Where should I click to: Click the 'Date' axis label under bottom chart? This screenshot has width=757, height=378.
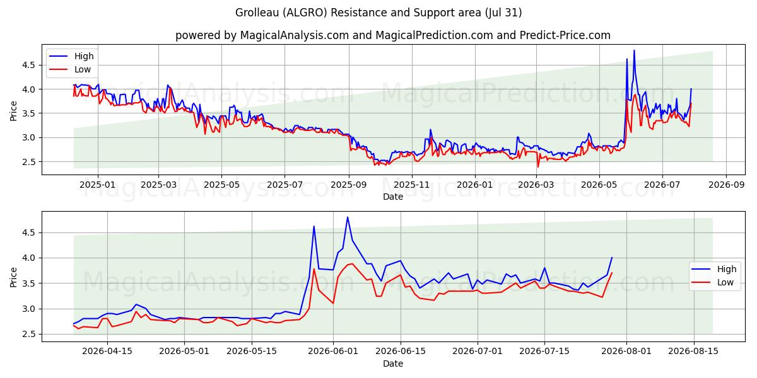pos(392,364)
